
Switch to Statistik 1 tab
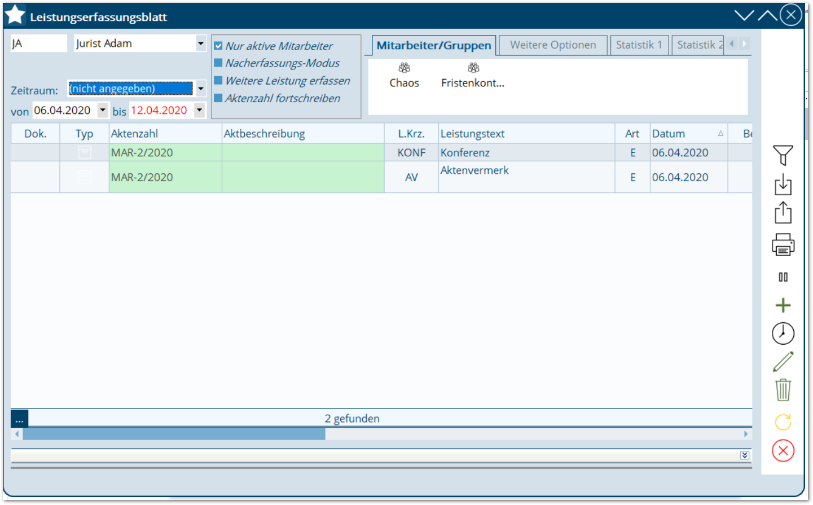point(639,45)
